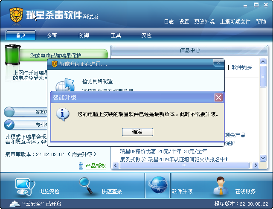Open 设置 menu
This screenshot has height=209, width=273.
click(x=184, y=22)
